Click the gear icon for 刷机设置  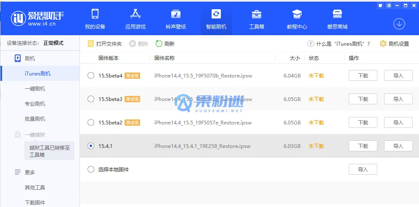[383, 44]
